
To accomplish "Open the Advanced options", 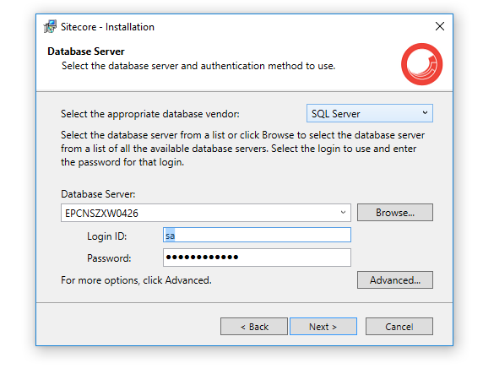I will click(395, 280).
